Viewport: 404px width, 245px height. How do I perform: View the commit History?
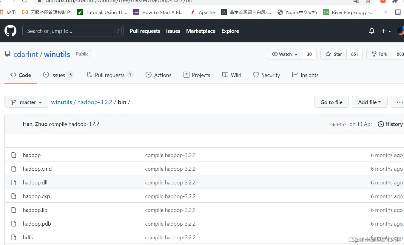tap(390, 124)
